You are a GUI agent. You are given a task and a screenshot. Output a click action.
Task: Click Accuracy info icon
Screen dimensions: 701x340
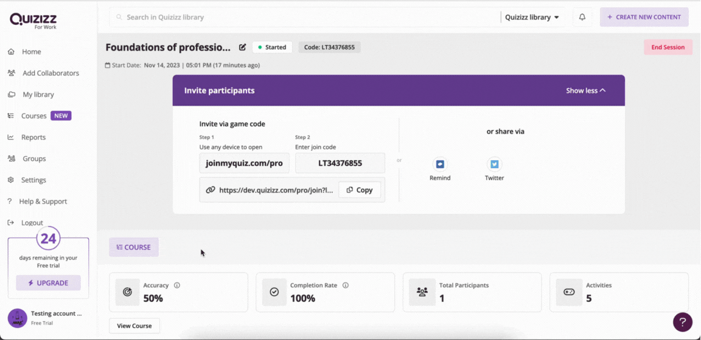[177, 285]
